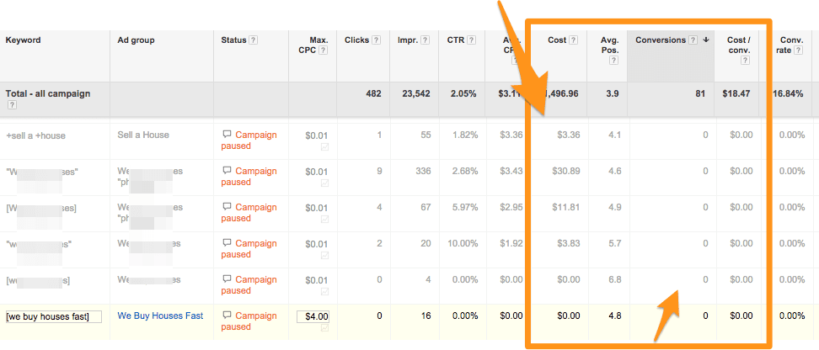Image resolution: width=819 pixels, height=350 pixels.
Task: Click the $30.89 cost cell
Action: point(565,171)
